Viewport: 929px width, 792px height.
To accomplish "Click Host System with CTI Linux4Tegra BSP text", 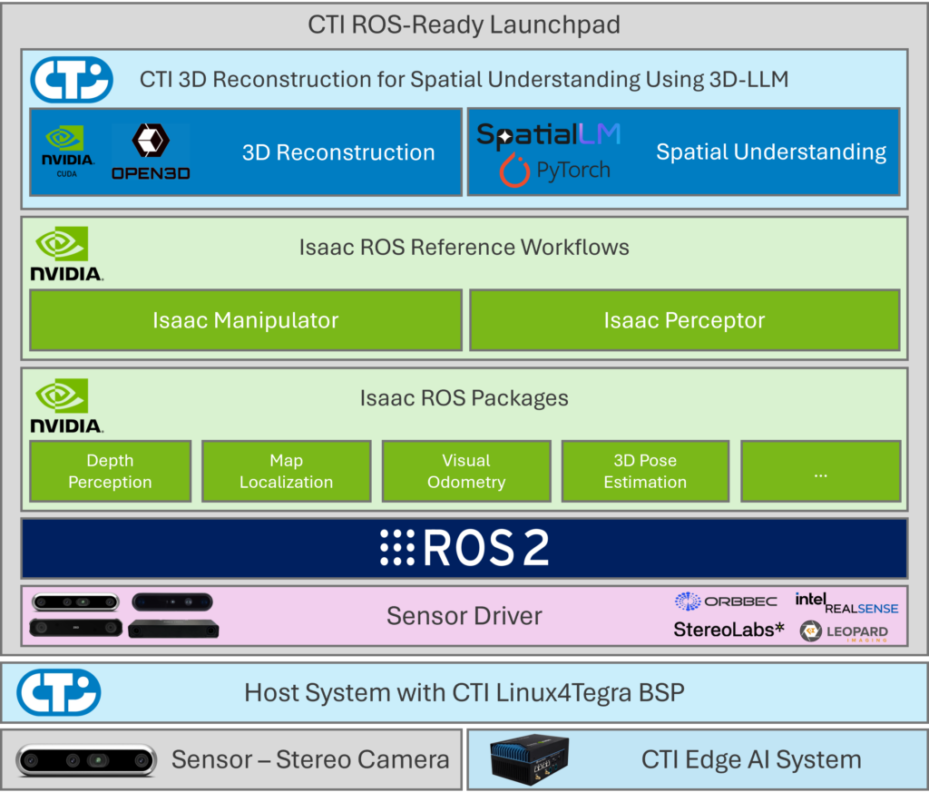I will pos(464,692).
